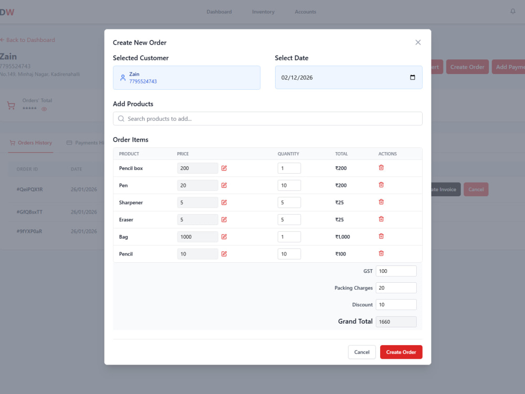Screen dimensions: 525x394
Task: Click Pencil quantity field 10
Action: click(x=289, y=254)
